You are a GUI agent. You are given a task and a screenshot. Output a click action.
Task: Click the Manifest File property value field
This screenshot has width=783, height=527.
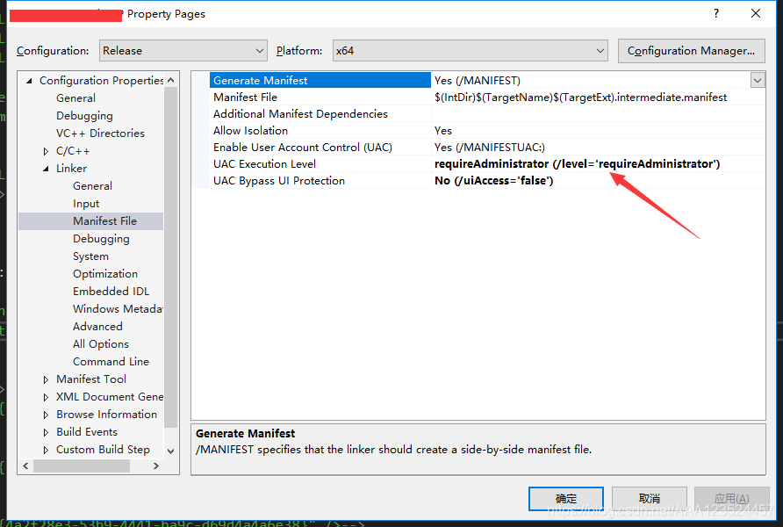598,97
